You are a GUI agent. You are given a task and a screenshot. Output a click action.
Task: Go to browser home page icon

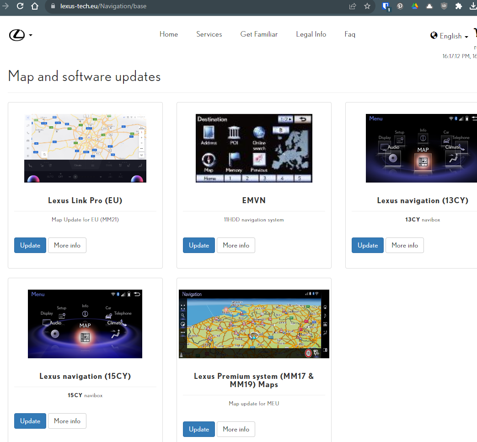(35, 6)
